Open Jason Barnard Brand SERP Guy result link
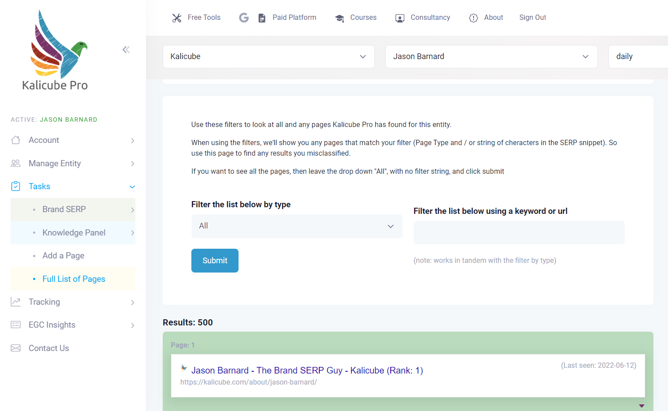Viewport: 668px width, 411px height. (307, 370)
